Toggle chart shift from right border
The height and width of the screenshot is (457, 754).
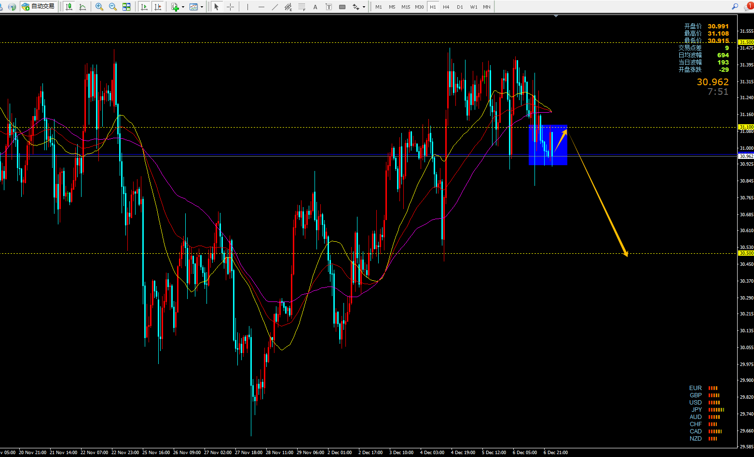click(157, 7)
